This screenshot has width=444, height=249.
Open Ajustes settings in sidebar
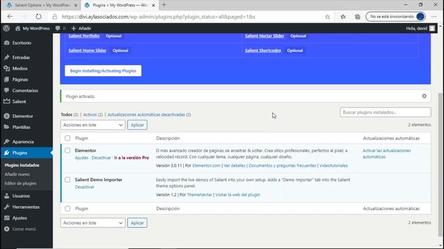pyautogui.click(x=19, y=218)
